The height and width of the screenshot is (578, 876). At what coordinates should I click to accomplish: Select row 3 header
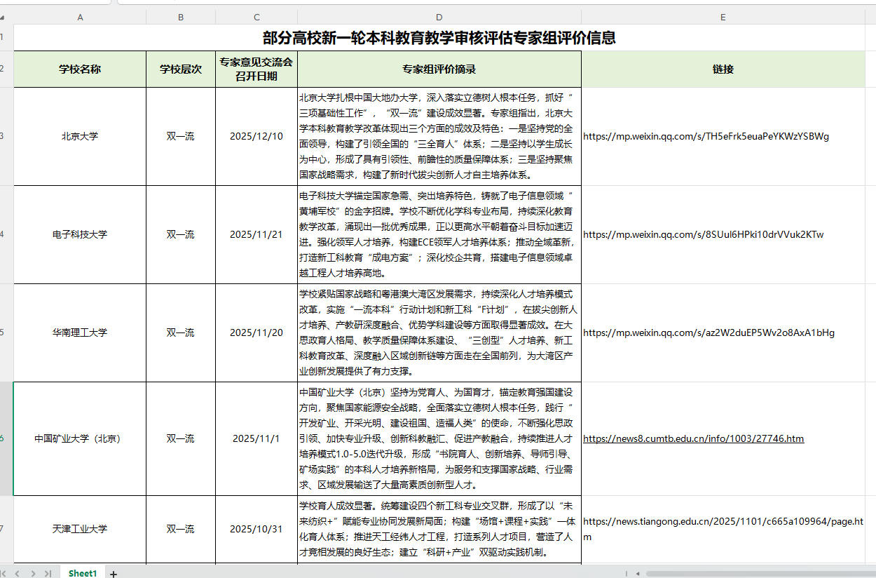[x=6, y=136]
